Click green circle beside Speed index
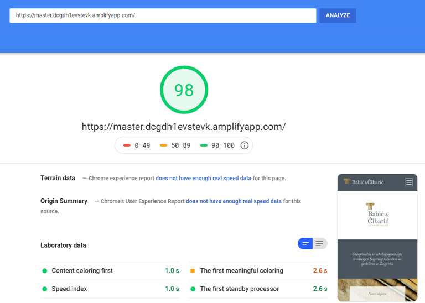 click(x=45, y=289)
